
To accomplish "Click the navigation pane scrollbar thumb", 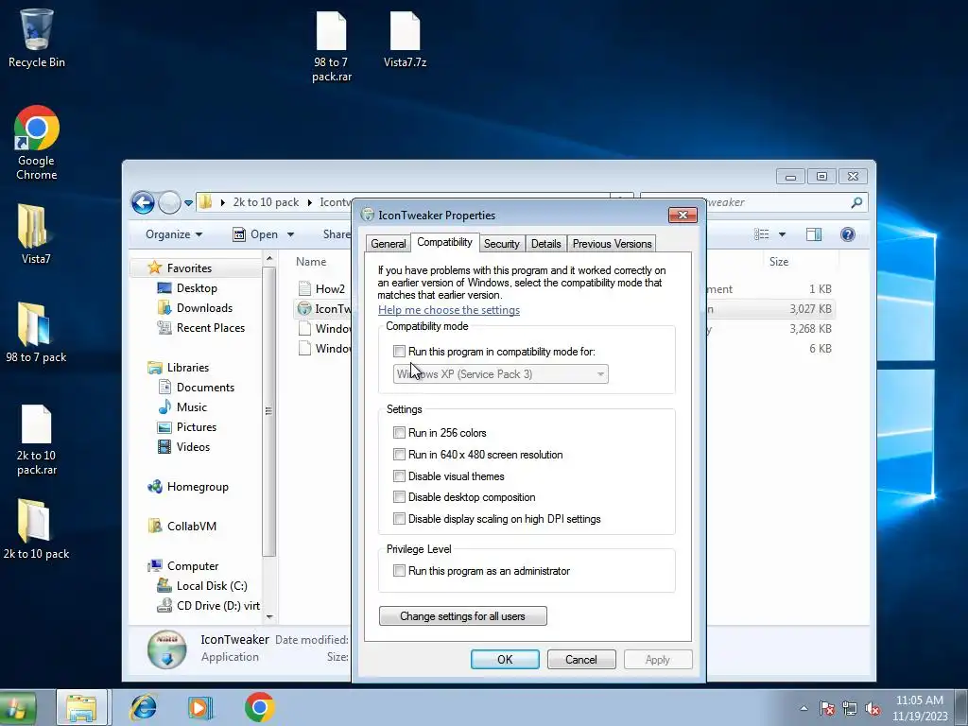I will click(268, 410).
